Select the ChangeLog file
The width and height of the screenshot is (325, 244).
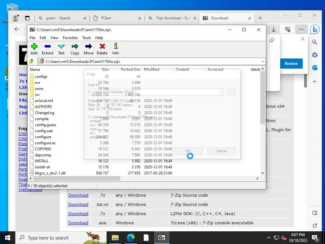(x=44, y=113)
